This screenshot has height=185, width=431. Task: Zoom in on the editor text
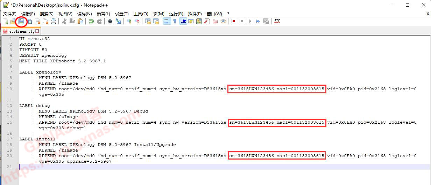pos(129,21)
